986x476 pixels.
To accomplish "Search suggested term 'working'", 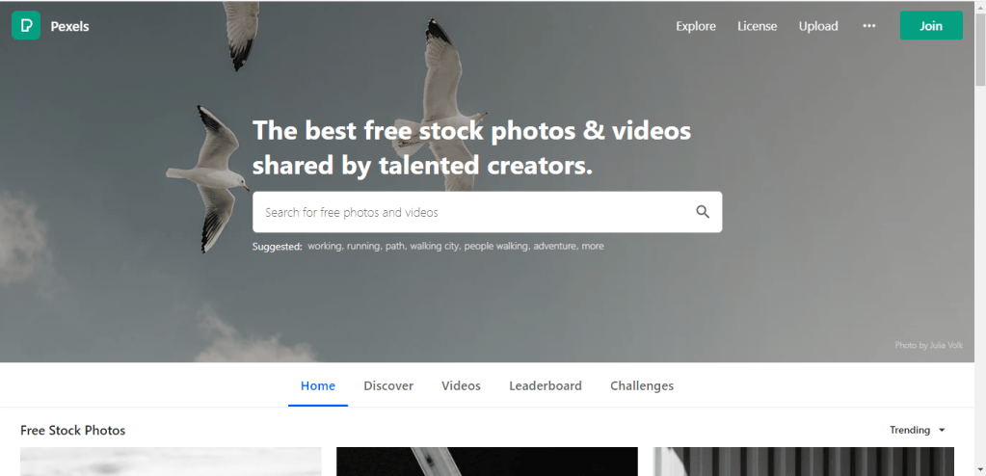I will [x=325, y=246].
